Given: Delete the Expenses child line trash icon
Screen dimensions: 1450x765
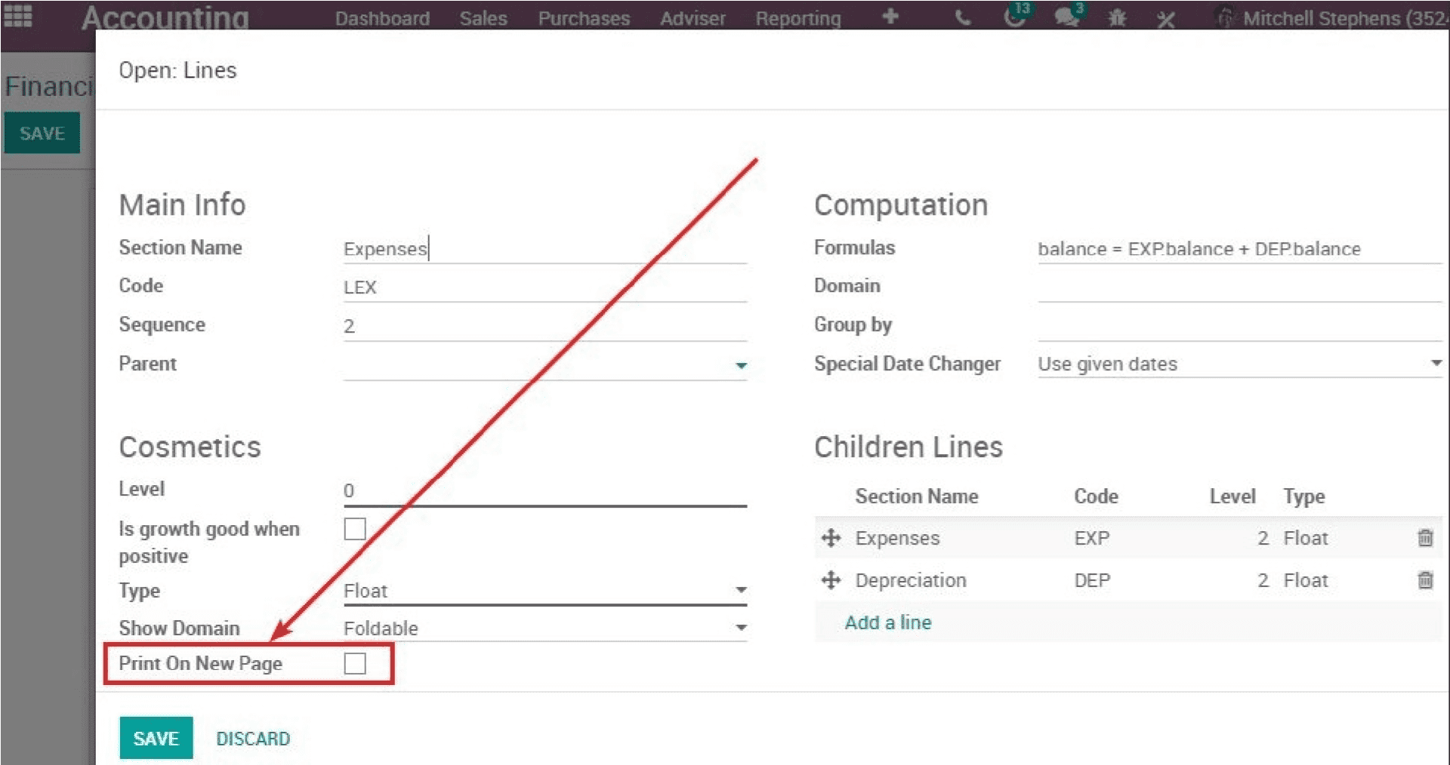Looking at the screenshot, I should point(1425,538).
